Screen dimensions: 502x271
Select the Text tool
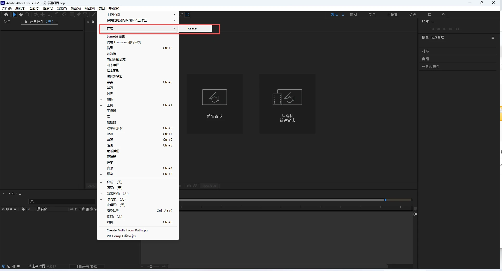point(86,15)
